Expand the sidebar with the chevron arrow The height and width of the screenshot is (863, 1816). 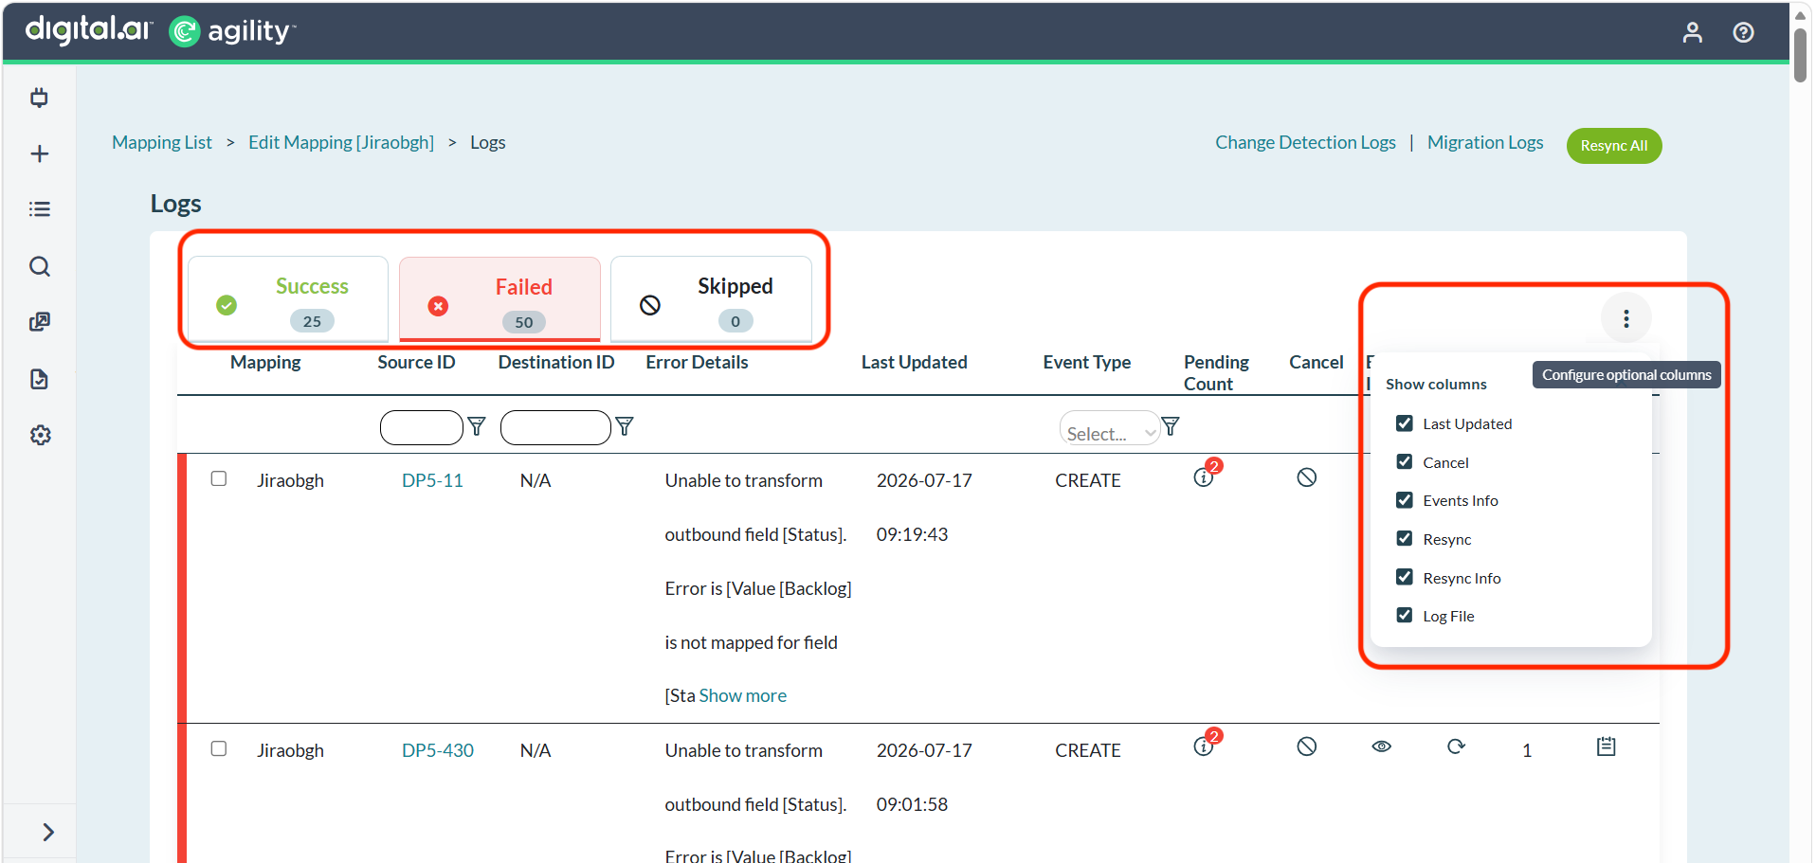pos(48,832)
